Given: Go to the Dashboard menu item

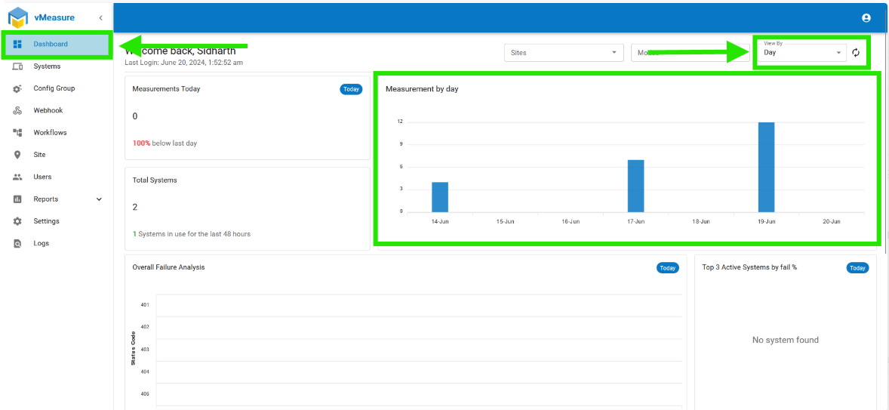Looking at the screenshot, I should [56, 45].
